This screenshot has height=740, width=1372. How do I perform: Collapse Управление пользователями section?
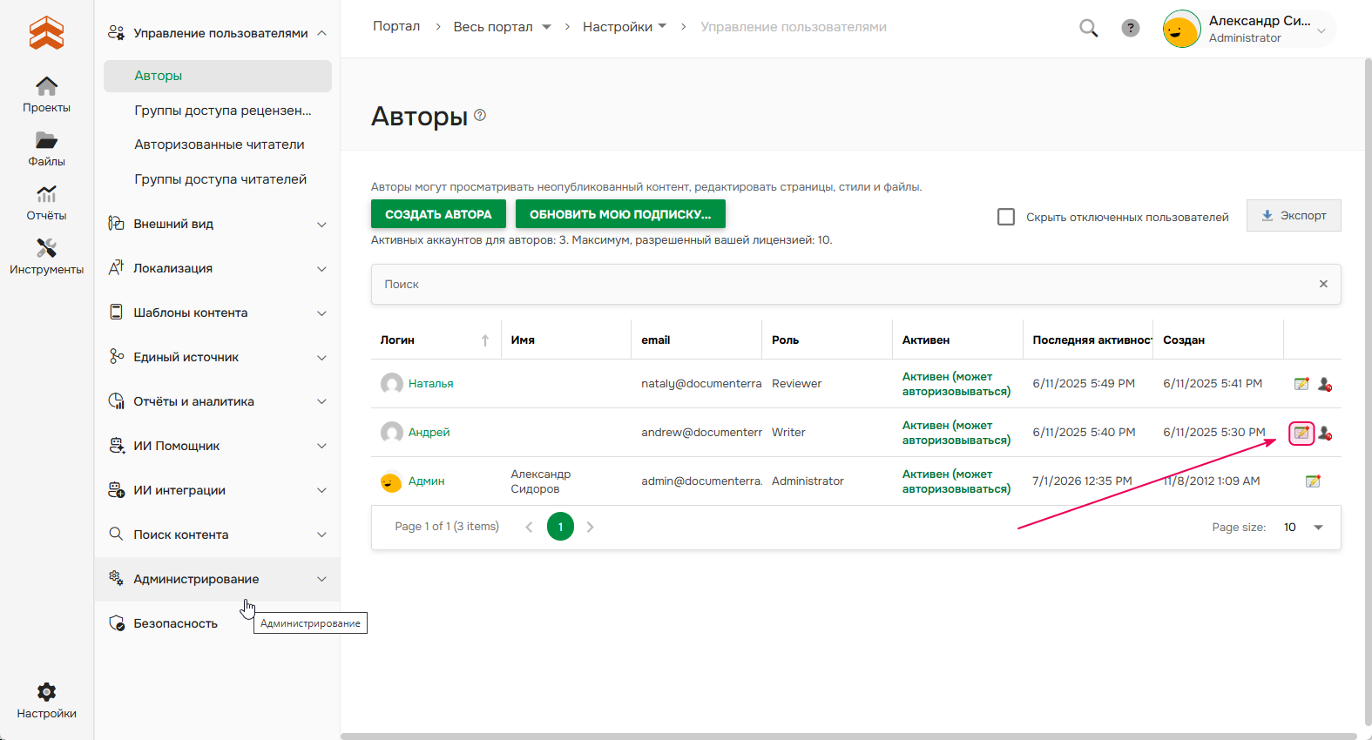pos(321,33)
